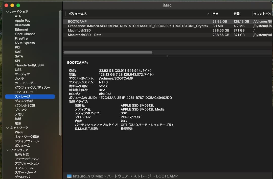Collapse the ネットワーク section
This screenshot has width=273, height=179.
(x=7, y=128)
